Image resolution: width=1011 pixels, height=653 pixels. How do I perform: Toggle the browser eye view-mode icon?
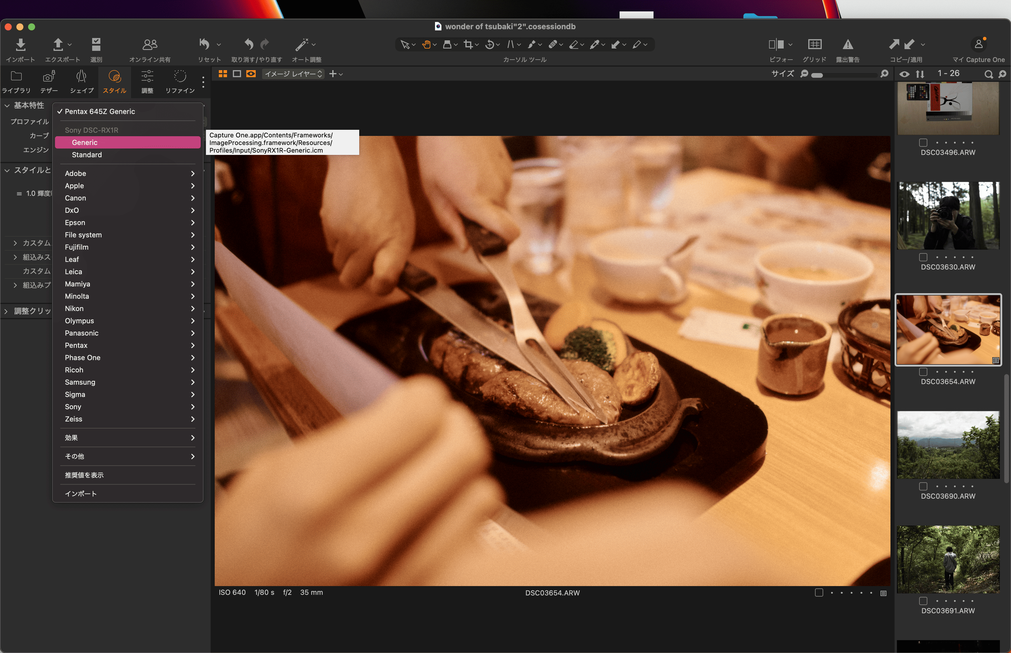tap(905, 74)
